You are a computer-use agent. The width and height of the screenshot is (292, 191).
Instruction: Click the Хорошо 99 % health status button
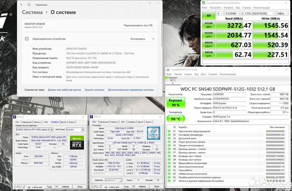[176, 102]
